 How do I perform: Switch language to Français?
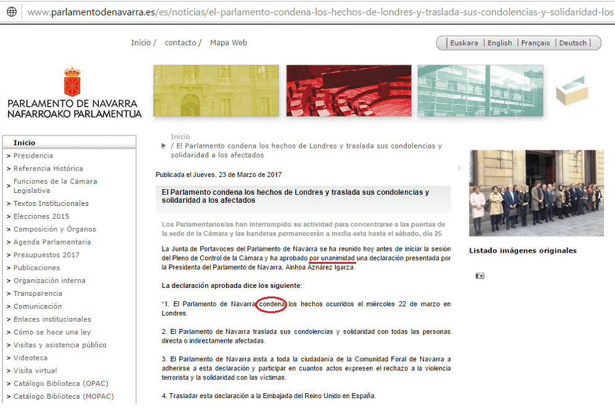point(535,43)
